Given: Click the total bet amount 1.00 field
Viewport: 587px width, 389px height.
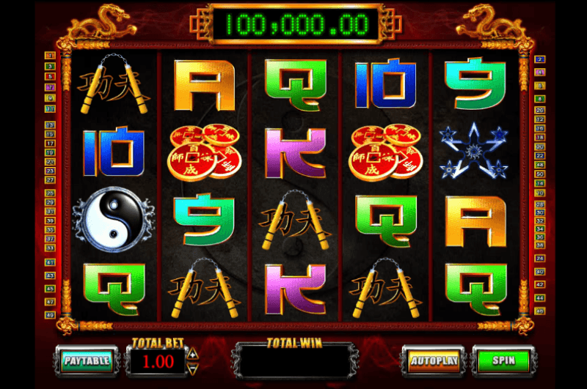Looking at the screenshot, I should (158, 361).
